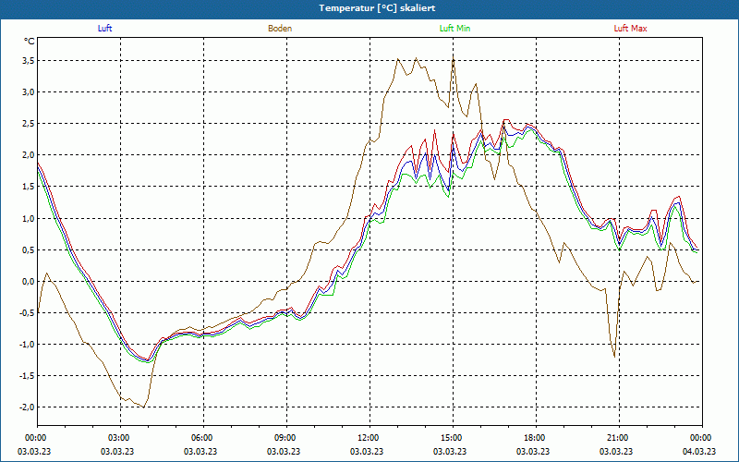
Task: Click the '15:00' time axis label
Action: tap(453, 438)
